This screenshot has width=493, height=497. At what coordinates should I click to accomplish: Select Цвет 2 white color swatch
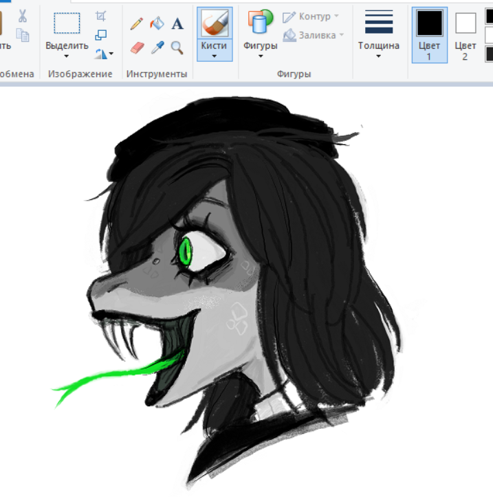465,23
